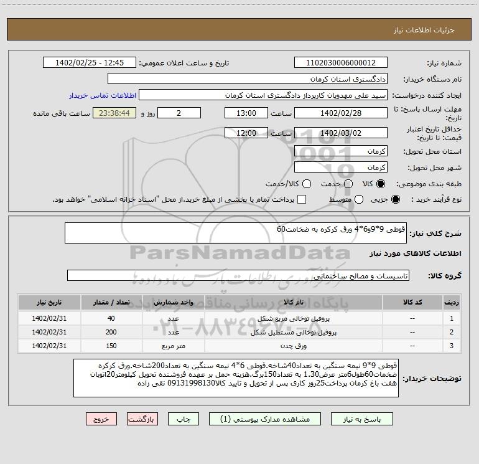Screen dimensions: 479x464
Task: Click the شماره نیاز field 1102030006000012
Action: 341,63
